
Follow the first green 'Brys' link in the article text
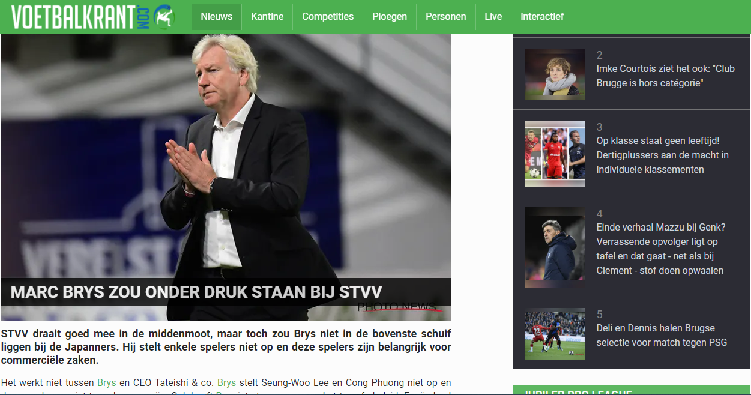(107, 382)
